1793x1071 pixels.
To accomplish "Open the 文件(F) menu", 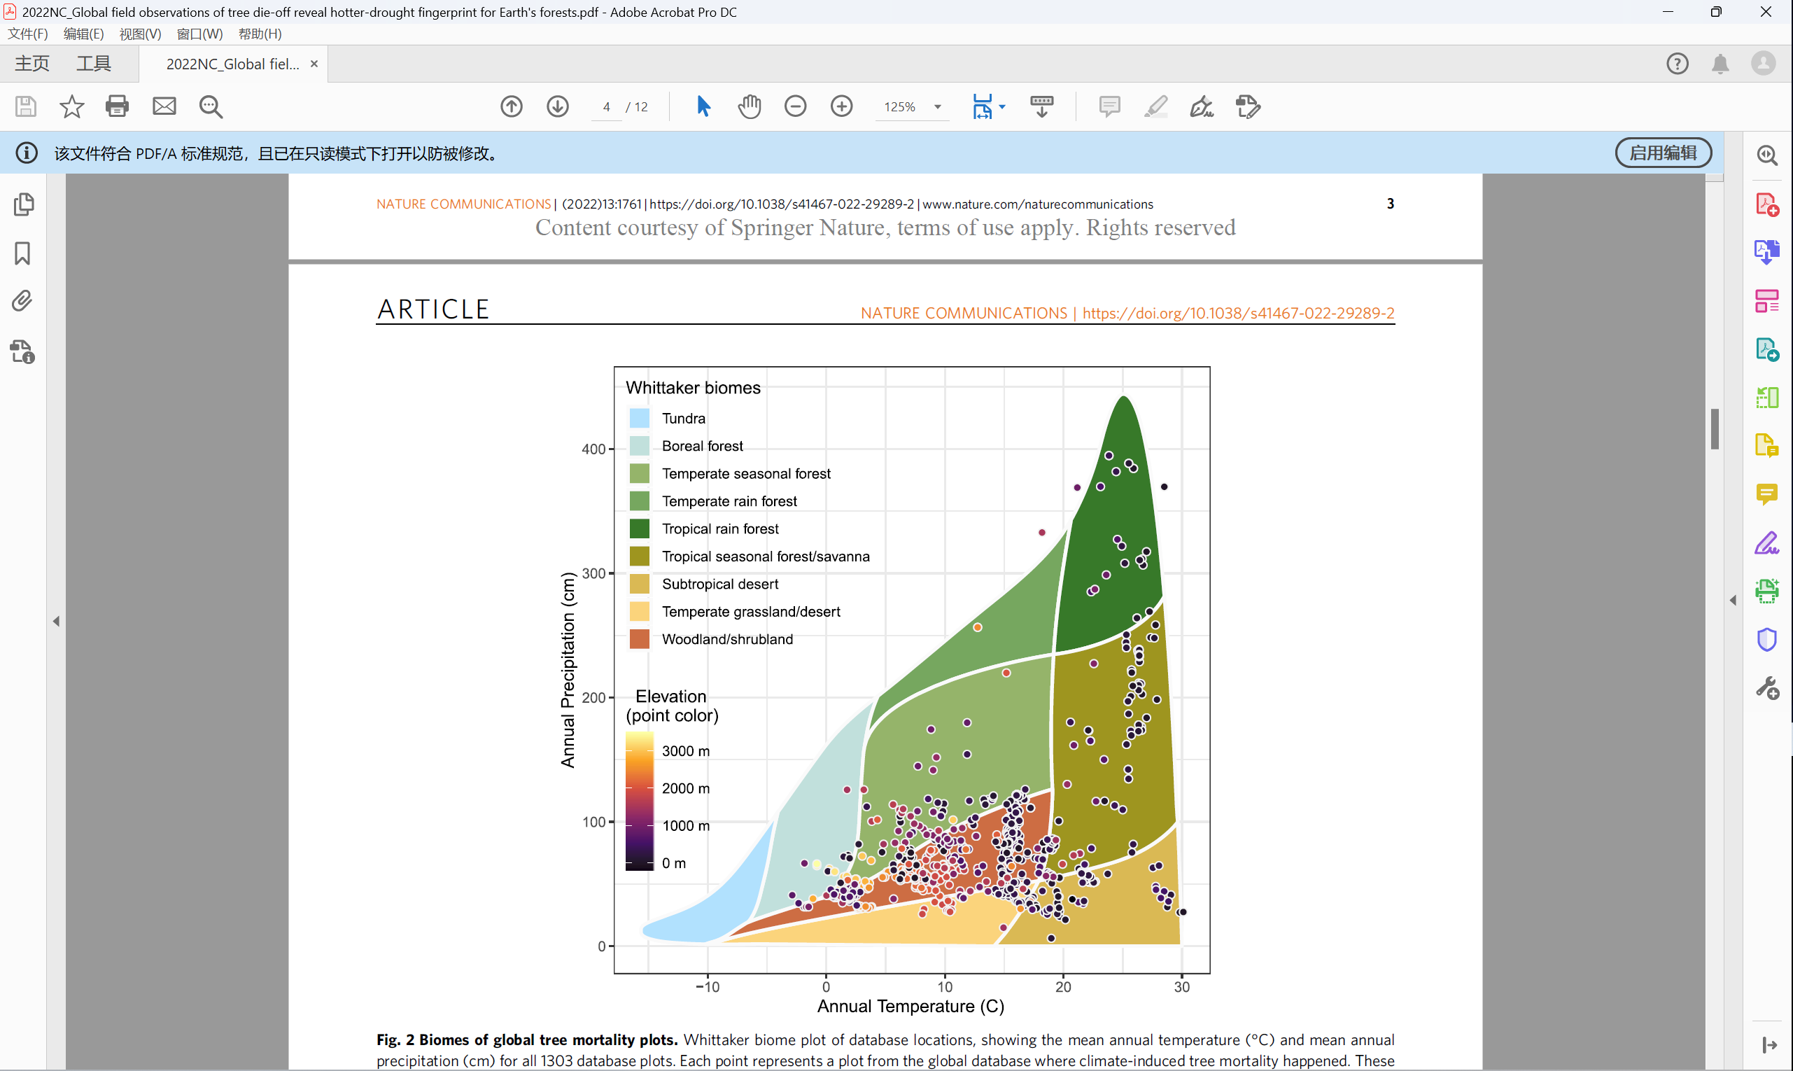I will click(27, 34).
